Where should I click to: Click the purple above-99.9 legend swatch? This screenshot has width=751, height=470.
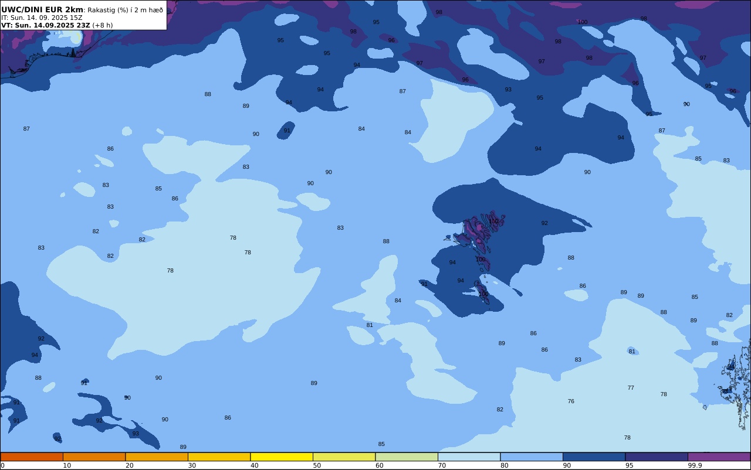click(x=719, y=457)
